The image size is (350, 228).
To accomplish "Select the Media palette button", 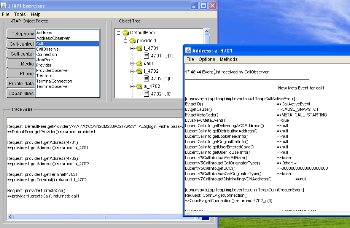I will click(21, 64).
